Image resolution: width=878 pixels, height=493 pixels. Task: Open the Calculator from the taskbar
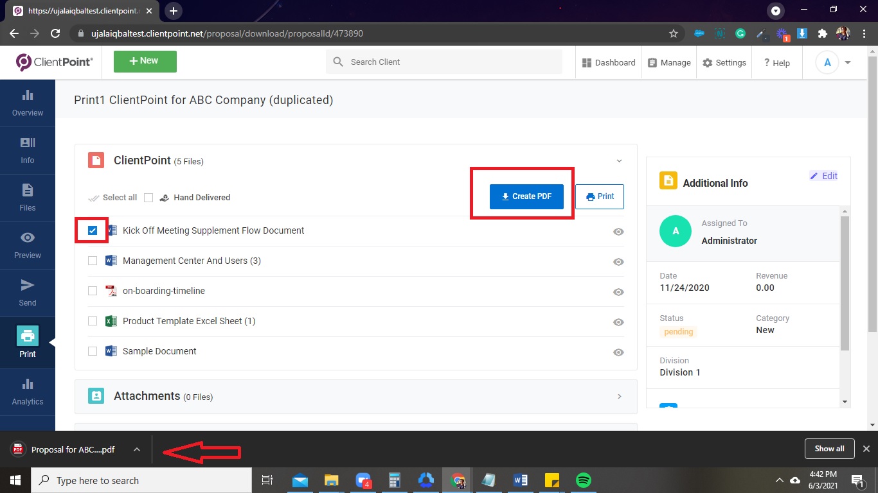(x=395, y=480)
